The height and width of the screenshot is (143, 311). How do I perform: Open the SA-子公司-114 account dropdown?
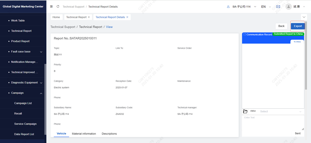tap(242, 7)
